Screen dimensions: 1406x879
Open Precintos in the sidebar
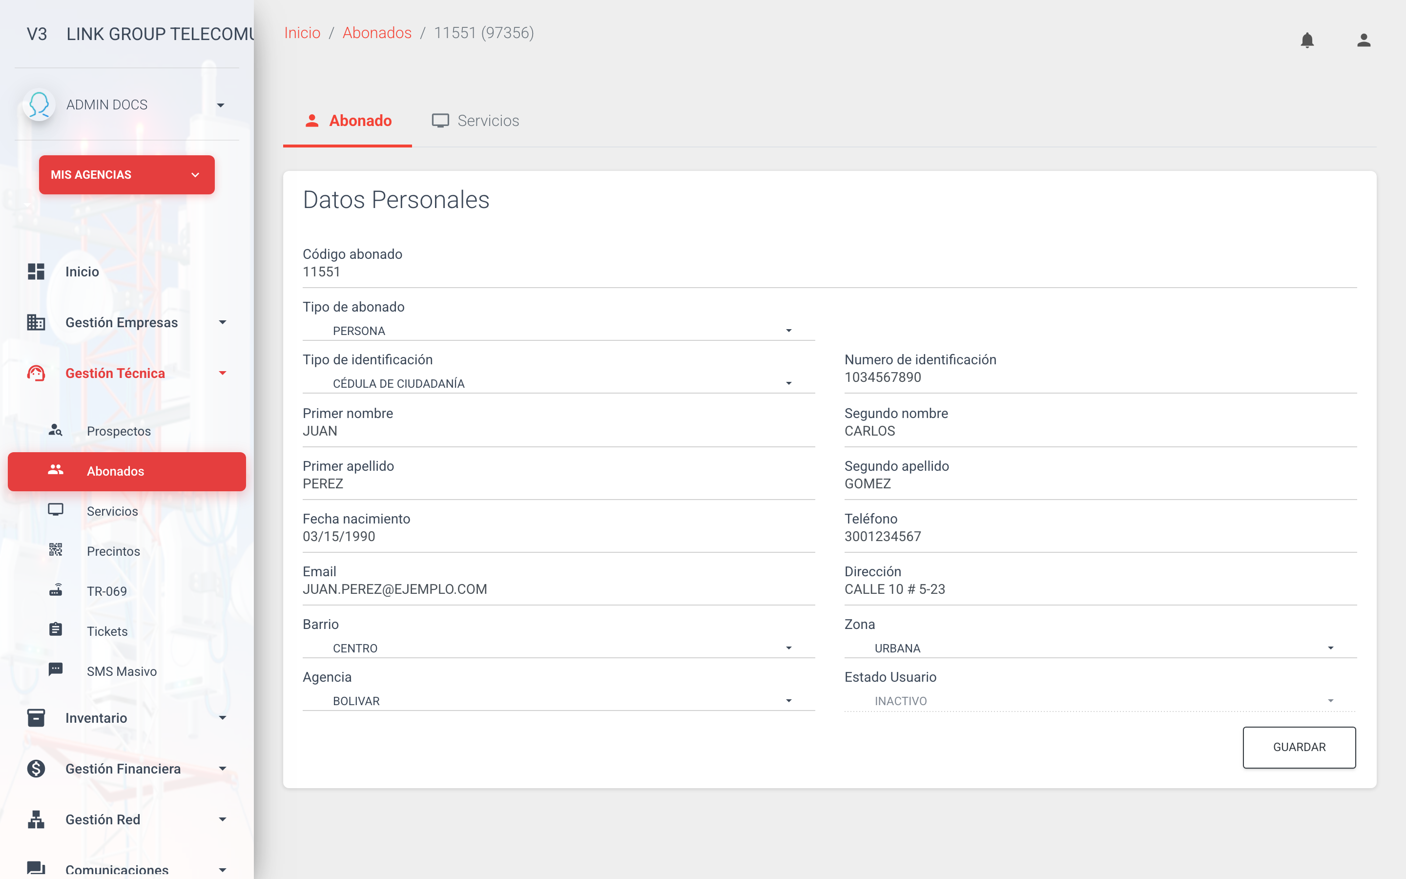tap(126, 551)
